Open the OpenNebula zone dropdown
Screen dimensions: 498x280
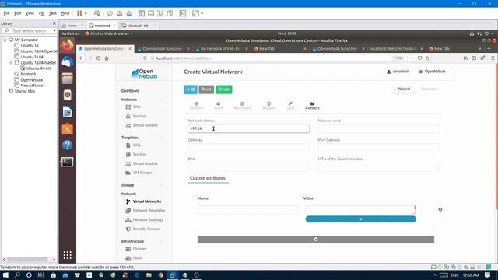tap(433, 72)
